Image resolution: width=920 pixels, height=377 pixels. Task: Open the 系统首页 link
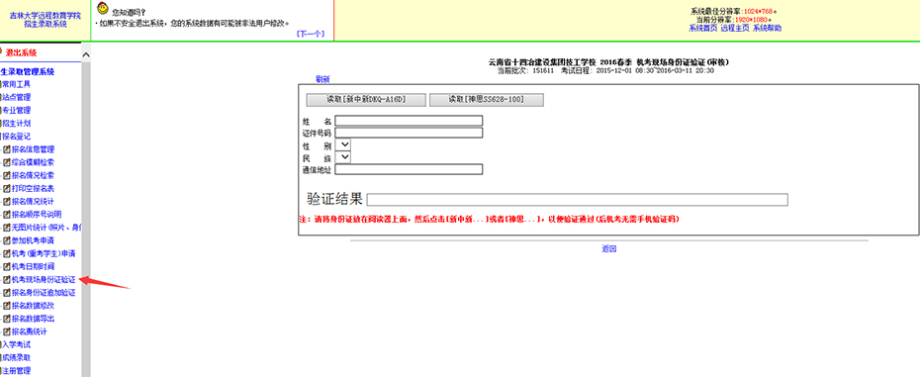tap(703, 28)
